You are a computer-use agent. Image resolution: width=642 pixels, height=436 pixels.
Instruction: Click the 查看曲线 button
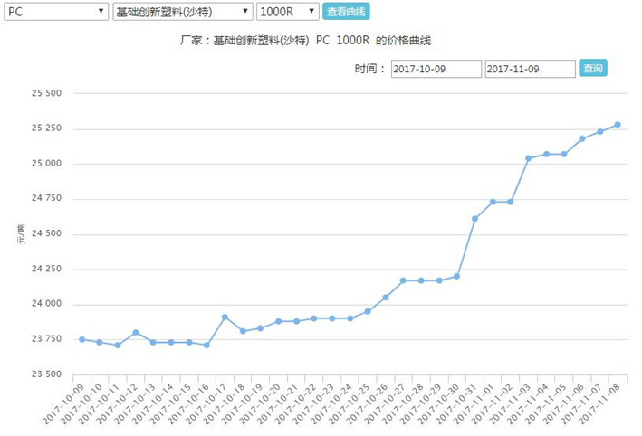point(346,12)
